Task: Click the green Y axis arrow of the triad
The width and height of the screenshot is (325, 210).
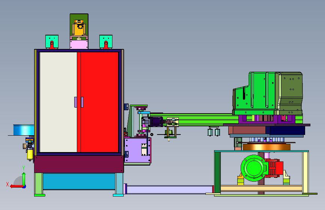Action: [x=24, y=179]
